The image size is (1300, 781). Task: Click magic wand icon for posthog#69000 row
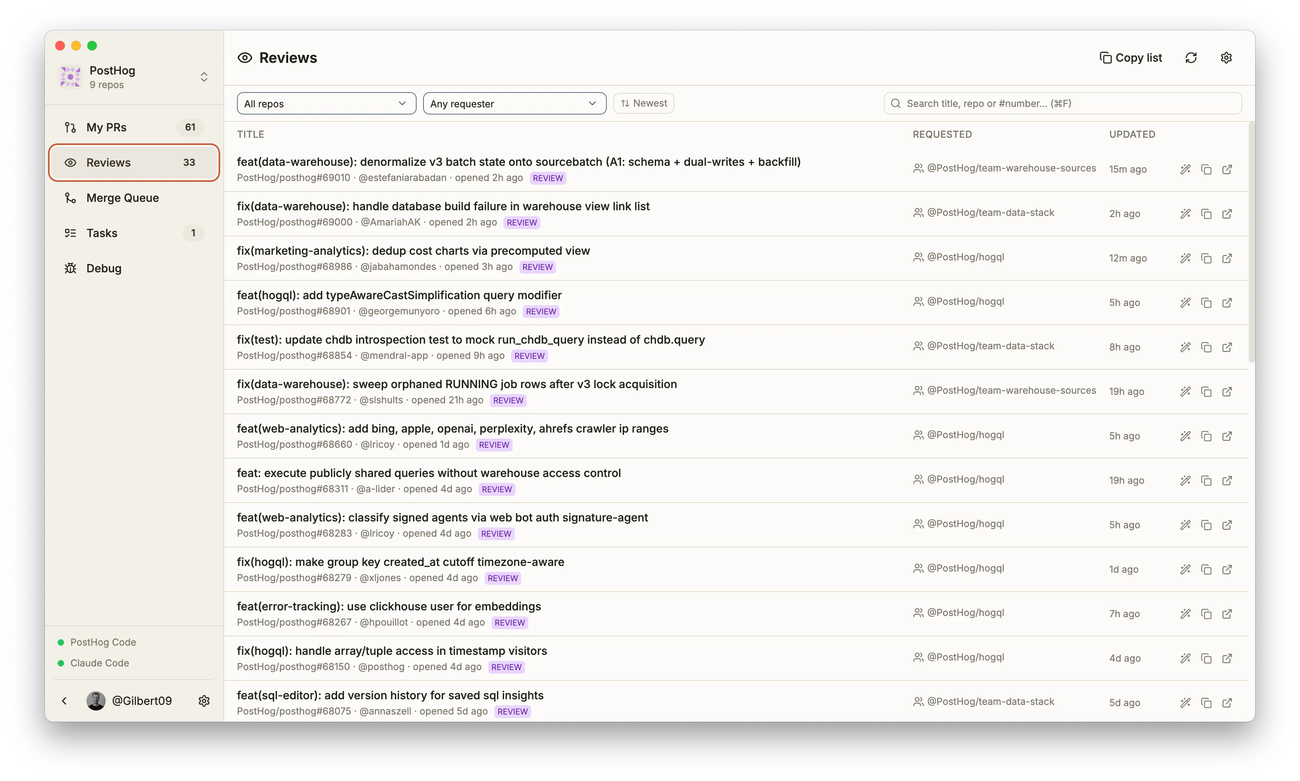(1185, 213)
